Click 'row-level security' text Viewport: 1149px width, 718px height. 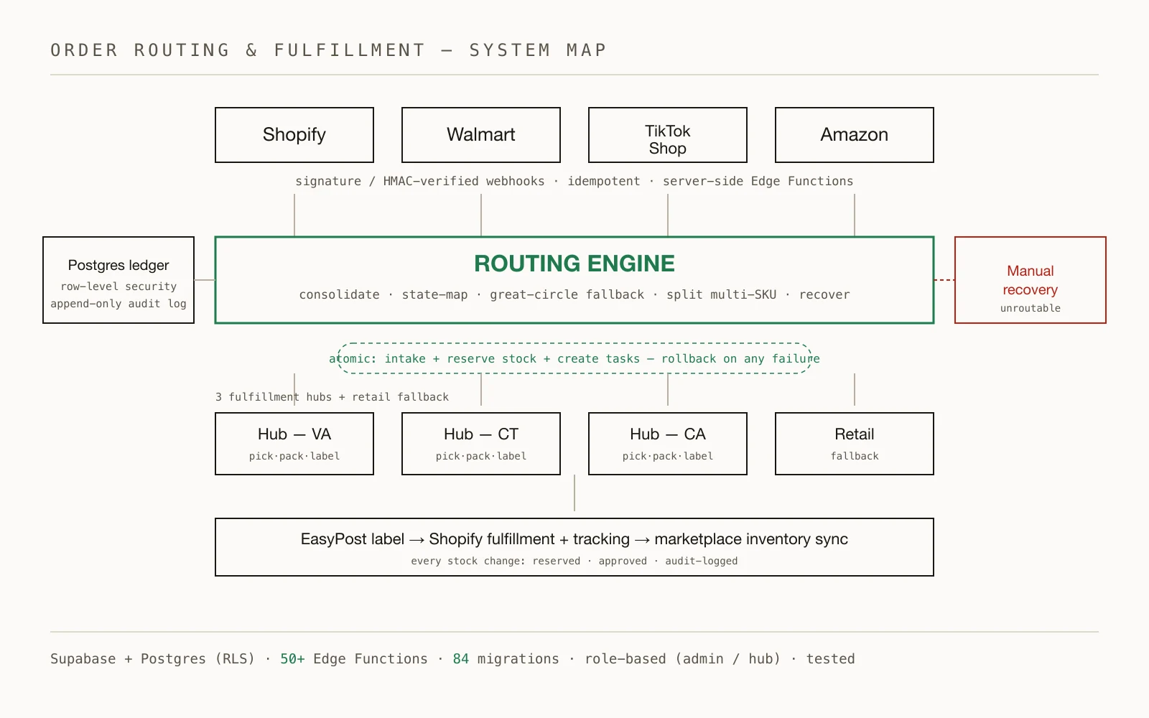118,286
